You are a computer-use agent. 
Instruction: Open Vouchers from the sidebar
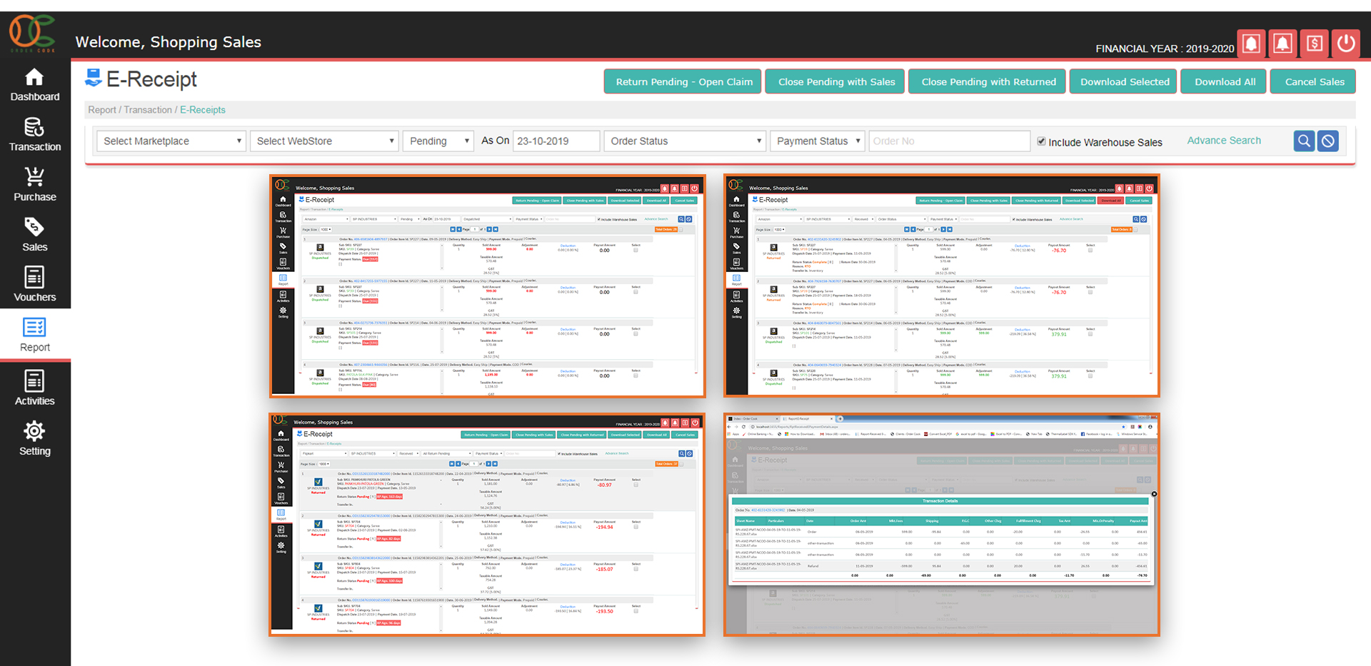[35, 285]
